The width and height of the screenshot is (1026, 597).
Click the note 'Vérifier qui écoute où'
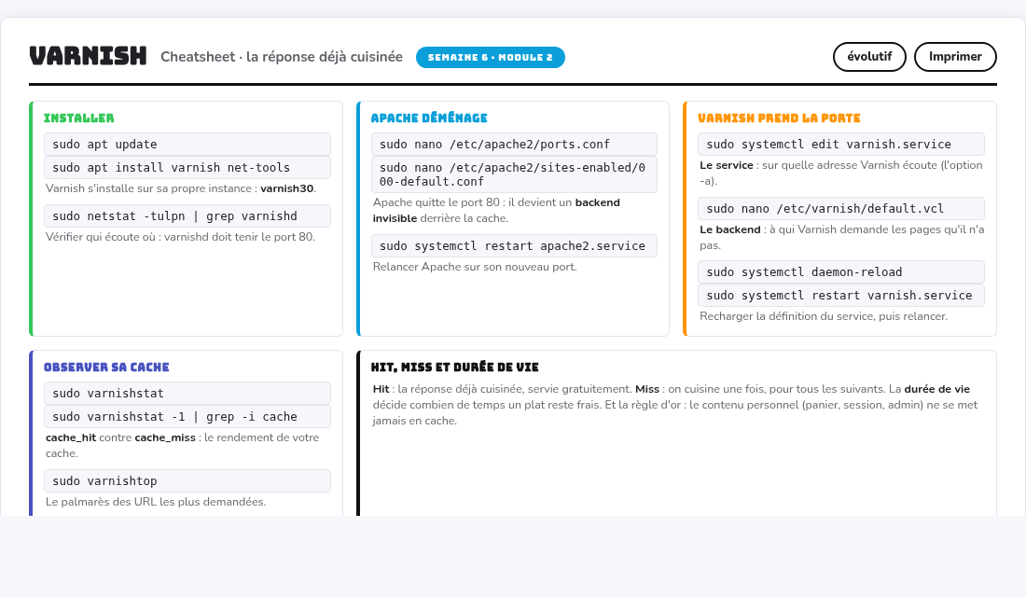point(180,237)
